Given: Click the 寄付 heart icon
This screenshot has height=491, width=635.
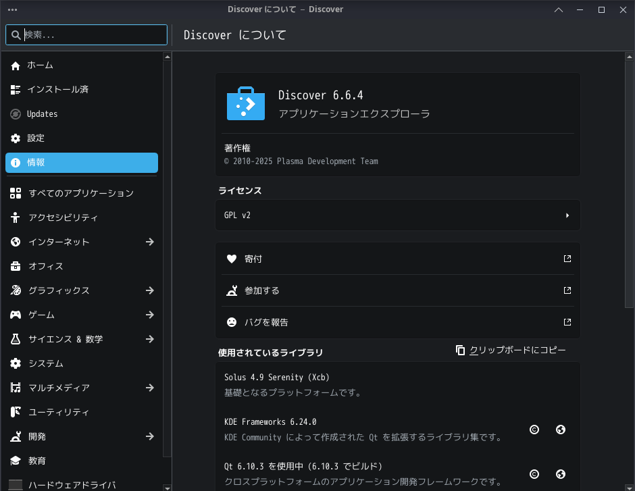Looking at the screenshot, I should click(232, 259).
